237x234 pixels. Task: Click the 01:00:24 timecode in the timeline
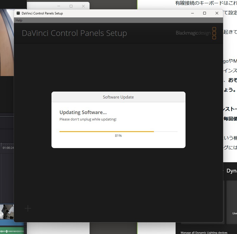(x=8, y=148)
